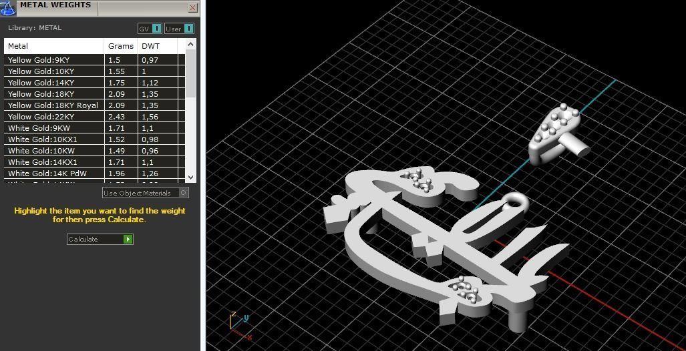
Task: Click the Library: METAL label
Action: coord(35,27)
